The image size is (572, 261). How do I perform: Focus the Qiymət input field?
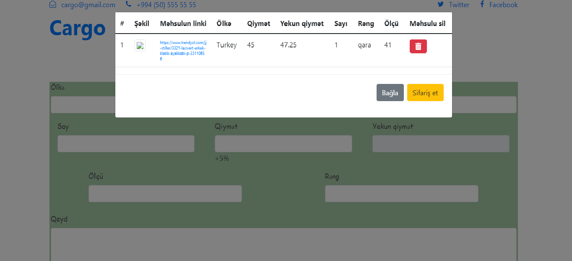[x=283, y=144]
